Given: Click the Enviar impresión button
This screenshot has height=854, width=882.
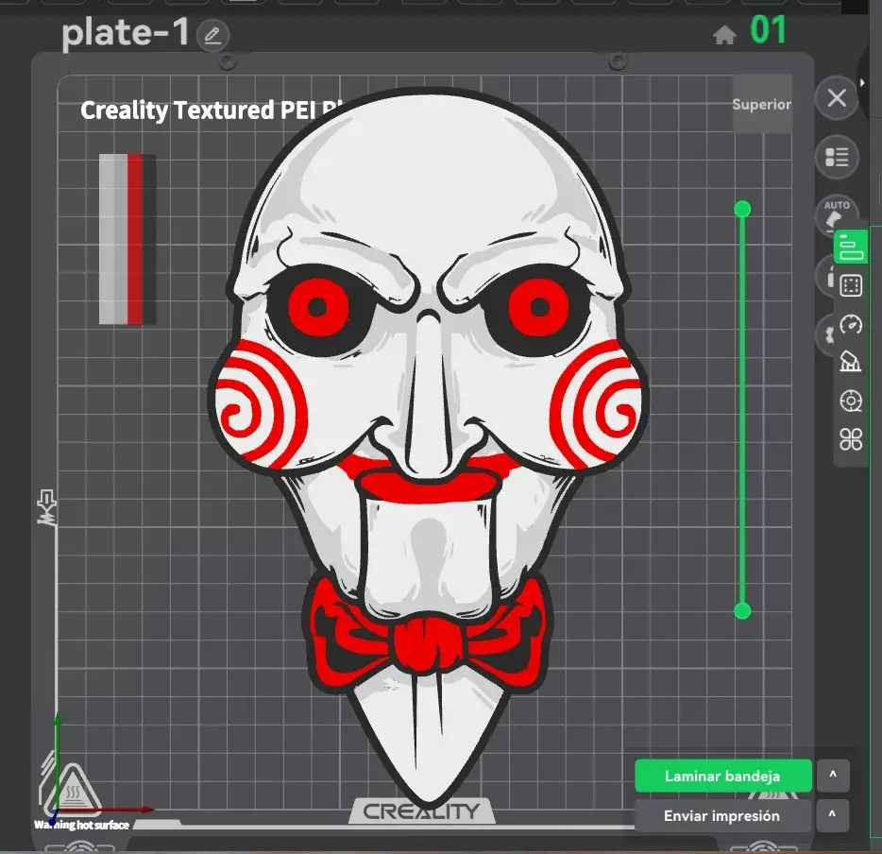Looking at the screenshot, I should [x=722, y=816].
